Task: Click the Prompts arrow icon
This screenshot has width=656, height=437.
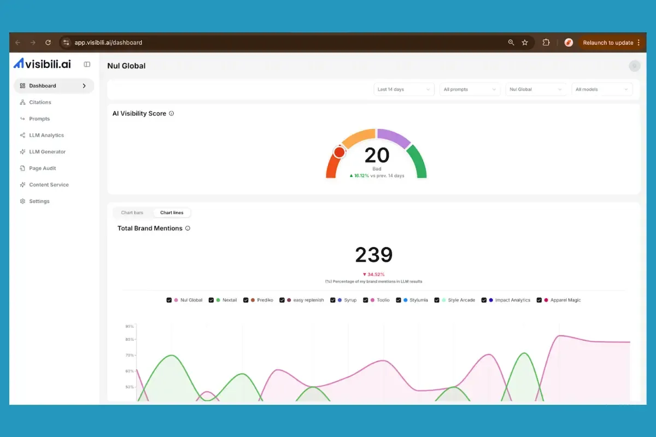Action: tap(22, 119)
